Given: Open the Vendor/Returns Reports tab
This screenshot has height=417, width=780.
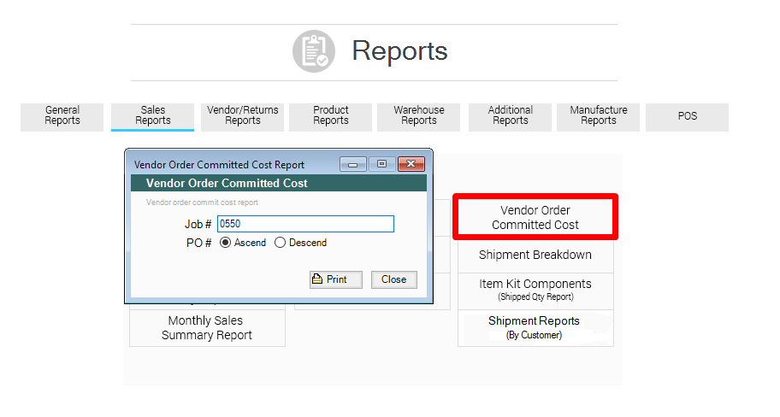Looking at the screenshot, I should coord(243,116).
